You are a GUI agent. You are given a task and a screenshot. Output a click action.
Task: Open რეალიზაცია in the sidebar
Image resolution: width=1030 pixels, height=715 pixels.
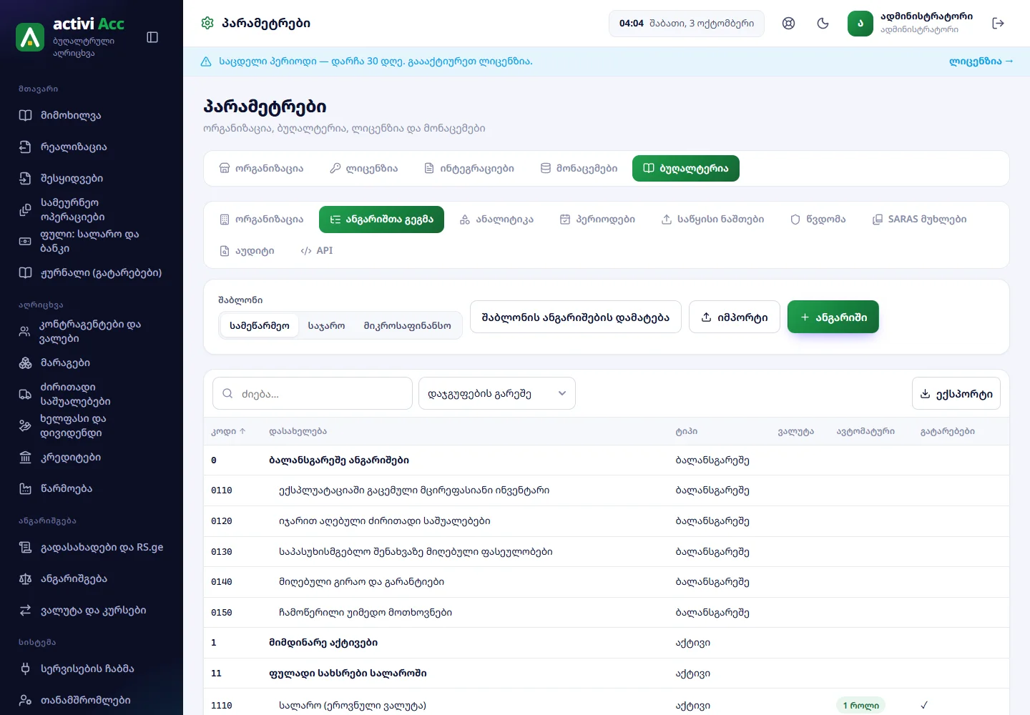92,147
